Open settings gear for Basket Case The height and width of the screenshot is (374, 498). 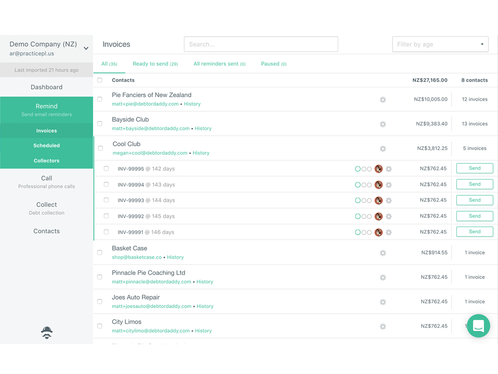[x=383, y=253]
